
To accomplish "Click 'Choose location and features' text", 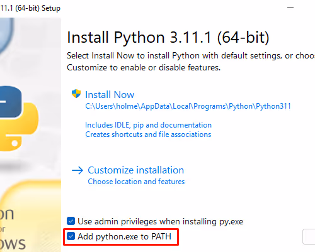I will pos(136,182).
